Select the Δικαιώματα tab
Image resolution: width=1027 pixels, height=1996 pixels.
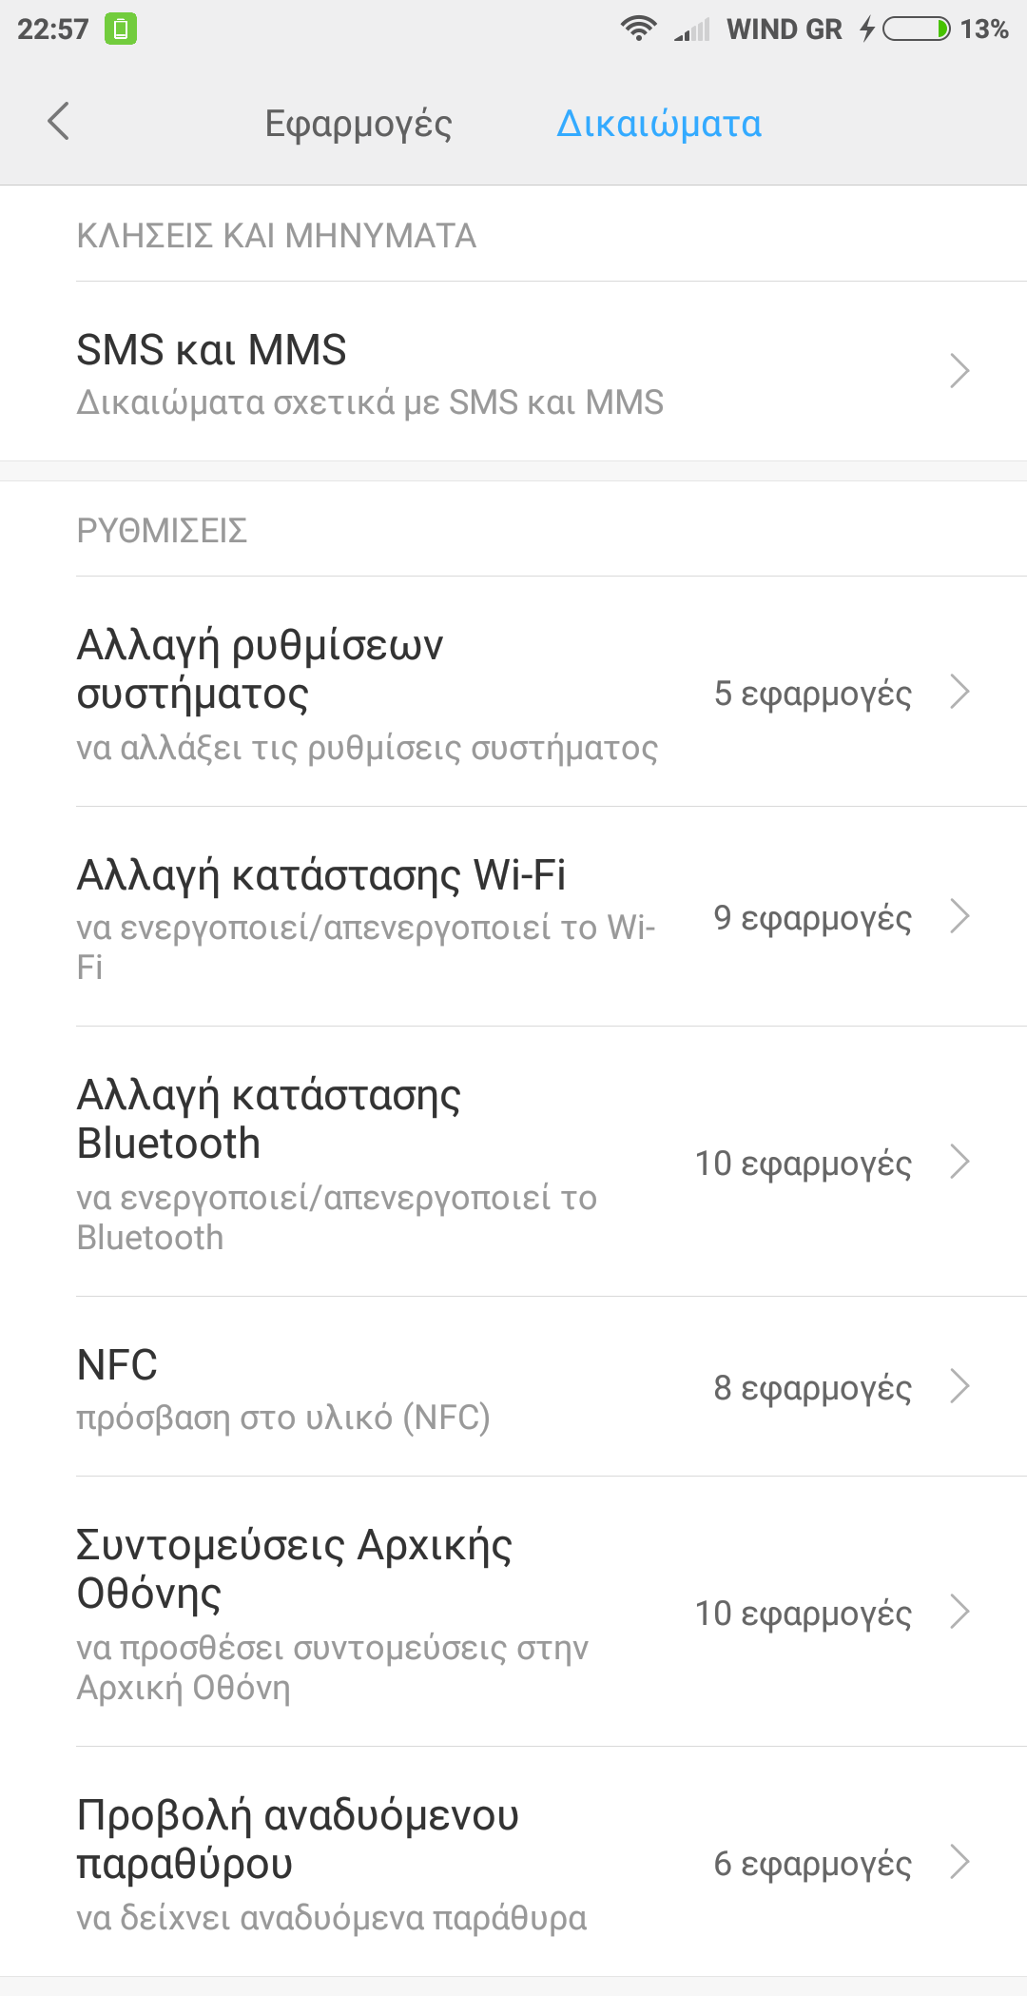(x=659, y=124)
